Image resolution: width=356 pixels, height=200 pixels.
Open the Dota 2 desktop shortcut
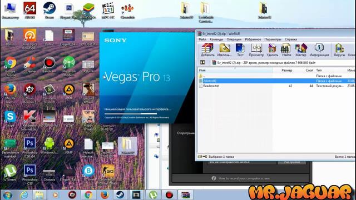50,38
